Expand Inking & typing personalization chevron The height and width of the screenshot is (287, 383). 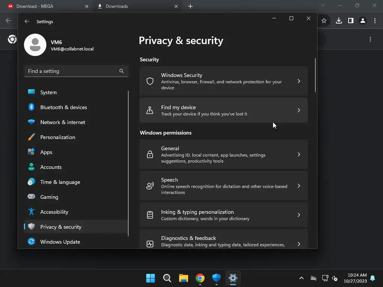pos(299,215)
